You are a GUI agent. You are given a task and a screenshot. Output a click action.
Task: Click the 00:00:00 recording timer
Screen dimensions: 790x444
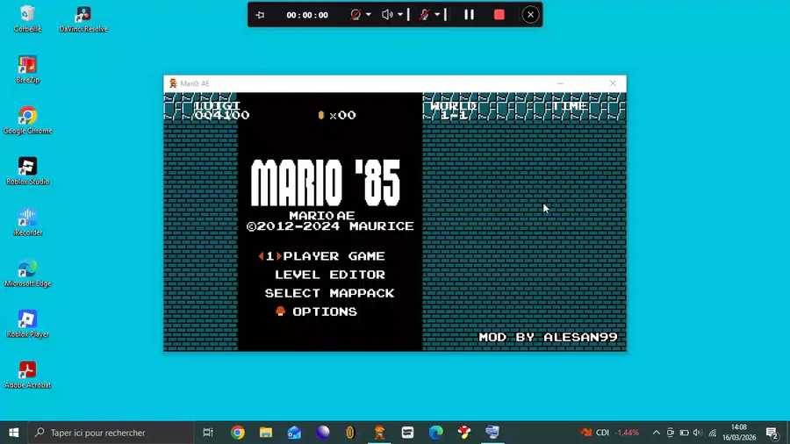(x=307, y=15)
